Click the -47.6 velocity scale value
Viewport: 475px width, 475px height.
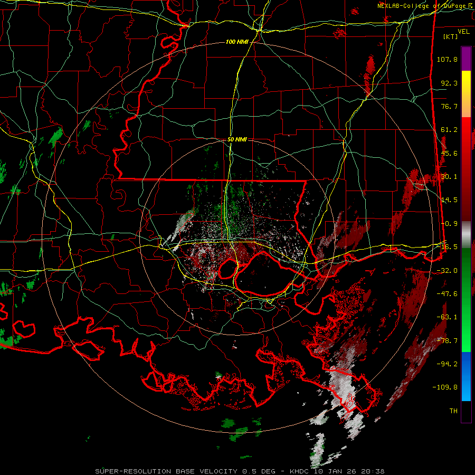point(447,294)
